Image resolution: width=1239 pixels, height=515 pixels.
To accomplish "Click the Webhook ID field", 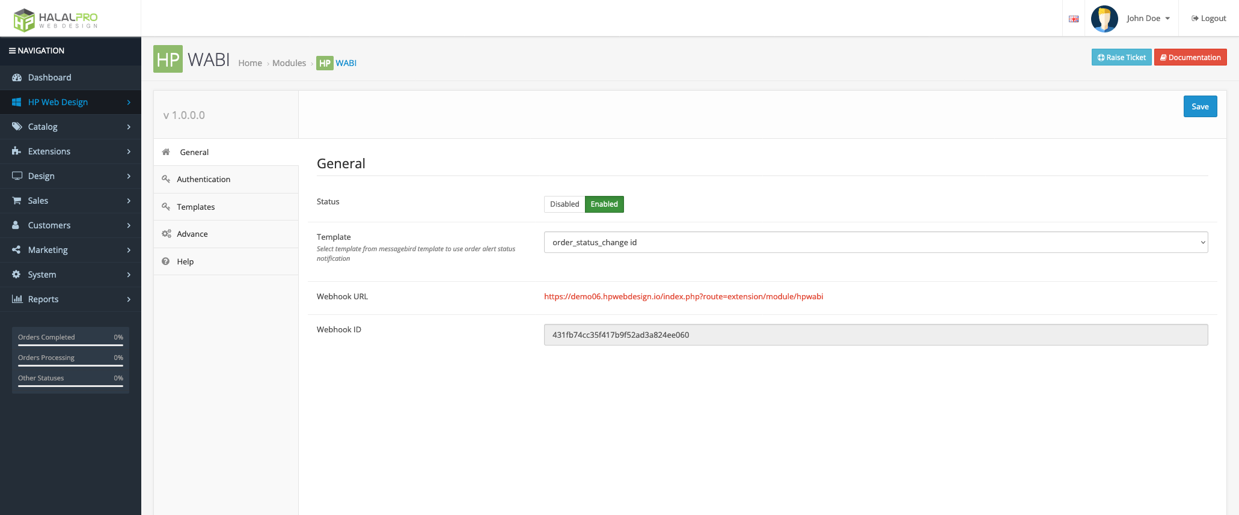I will tap(876, 335).
